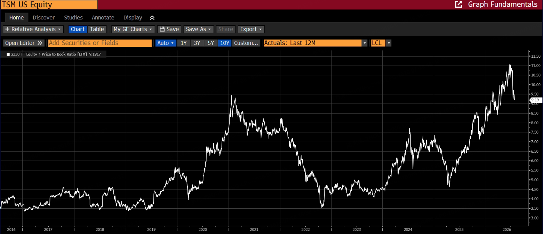Click the 7.00 y-axis label

pyautogui.click(x=535, y=142)
